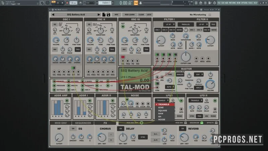The image size is (268, 151).
Task: Click the MIDI LEARN button
Action: pos(130,15)
